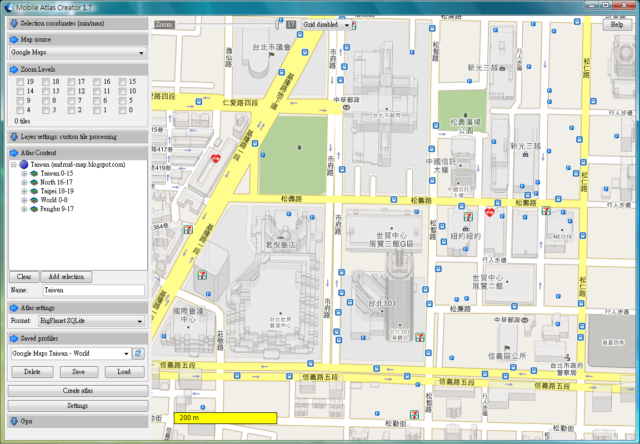640x444 pixels.
Task: Expand the Taipei 18-19 tree node
Action: pos(24,191)
